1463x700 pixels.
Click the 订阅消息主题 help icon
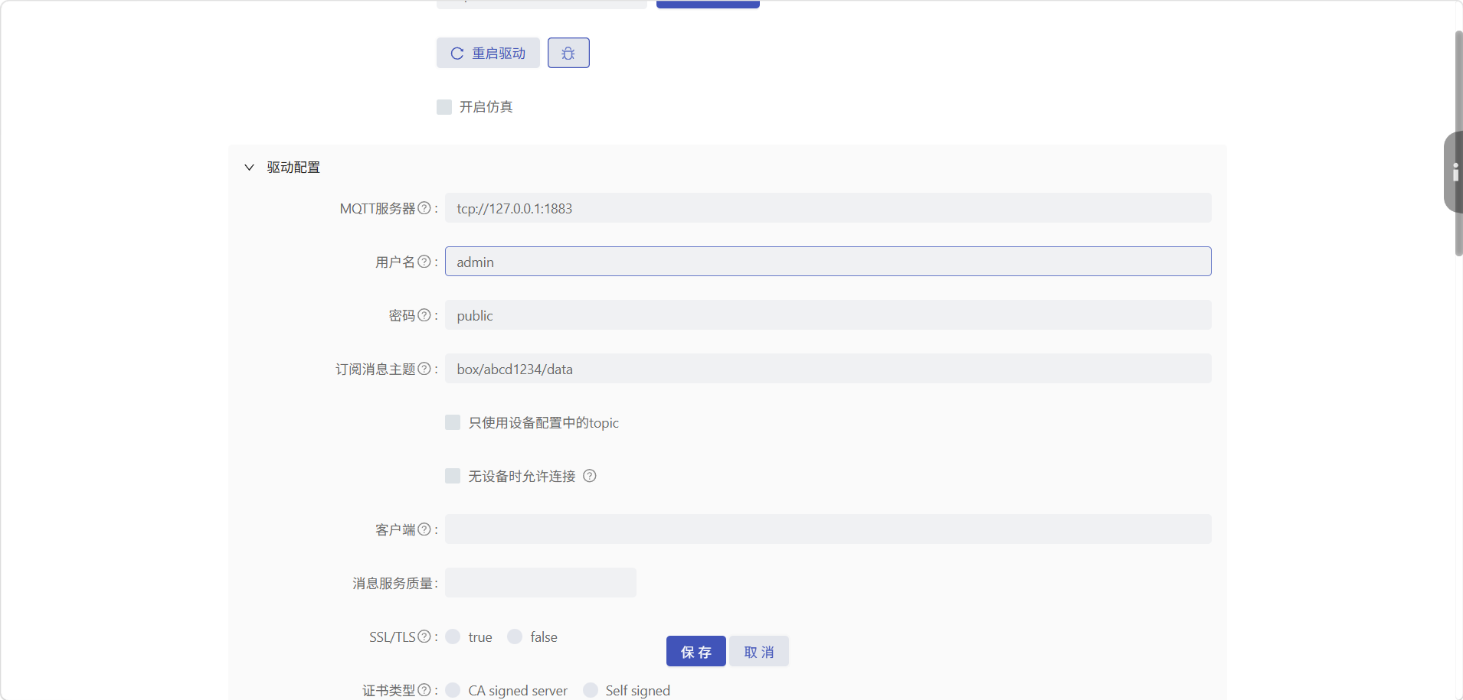pos(424,369)
